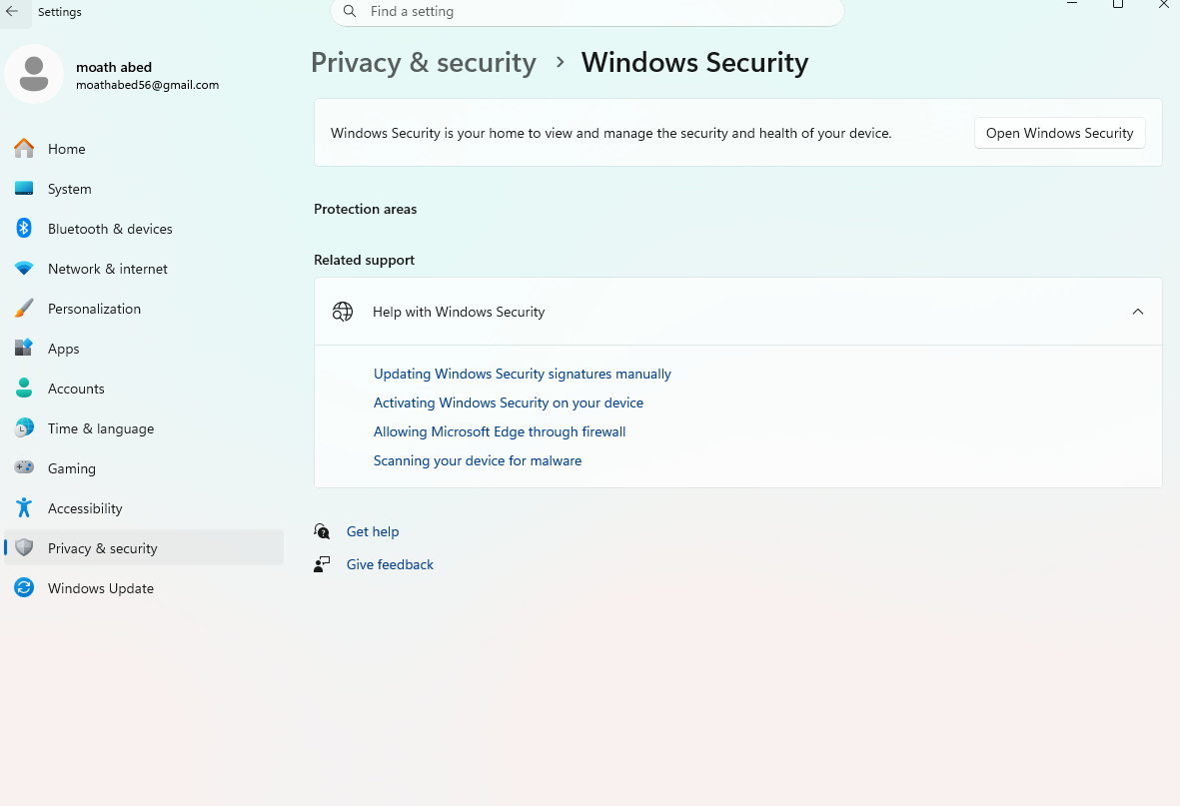Click the search magnifier icon
Viewport: 1180px width, 806px height.
pyautogui.click(x=350, y=11)
